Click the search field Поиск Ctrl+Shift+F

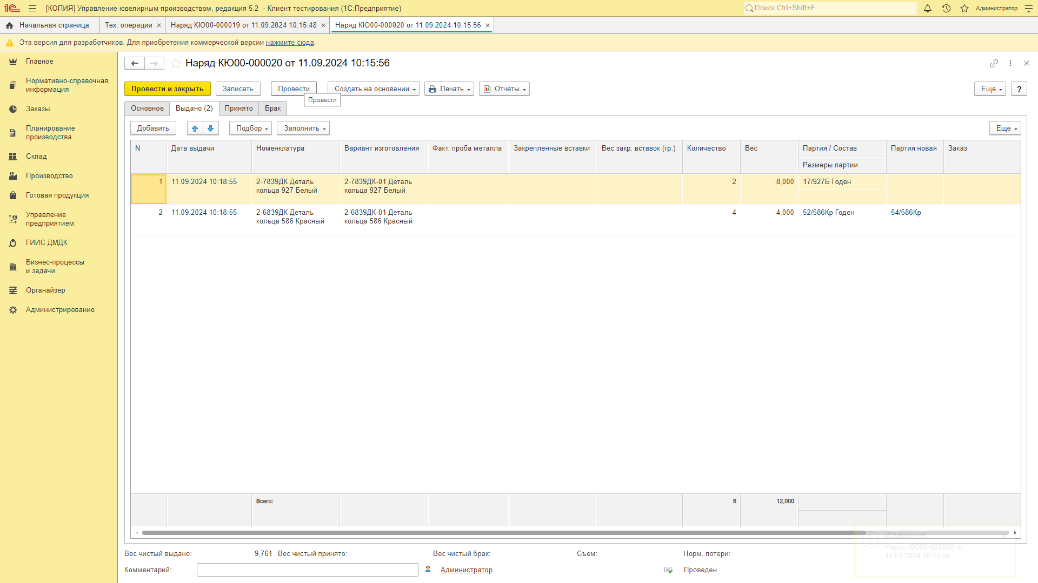click(x=830, y=8)
